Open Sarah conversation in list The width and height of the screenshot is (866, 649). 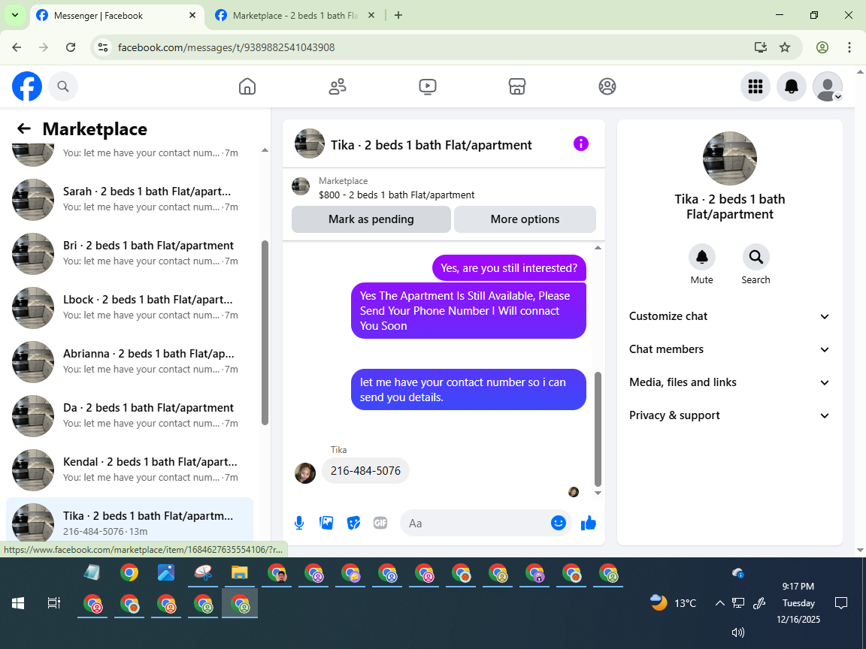click(x=130, y=199)
